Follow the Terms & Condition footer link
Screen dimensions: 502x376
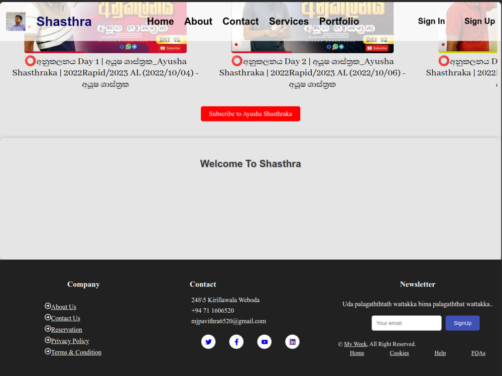(76, 352)
